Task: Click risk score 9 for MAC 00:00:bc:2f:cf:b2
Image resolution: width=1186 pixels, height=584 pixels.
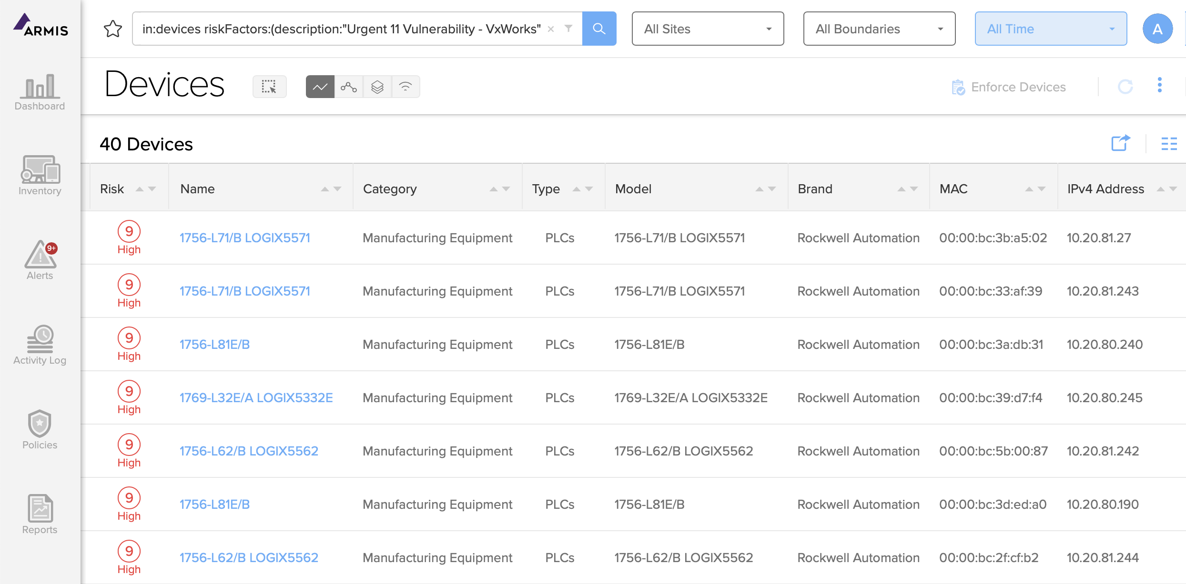Action: 129,551
